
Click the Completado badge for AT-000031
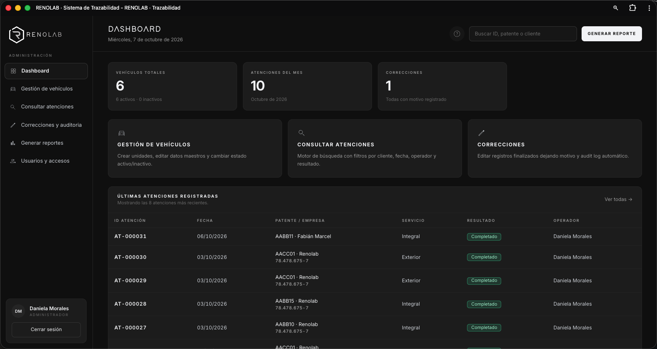click(484, 237)
